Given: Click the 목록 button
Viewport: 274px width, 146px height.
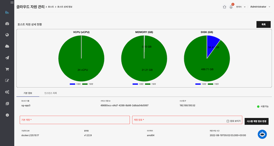Looking at the screenshot, I should (263, 24).
